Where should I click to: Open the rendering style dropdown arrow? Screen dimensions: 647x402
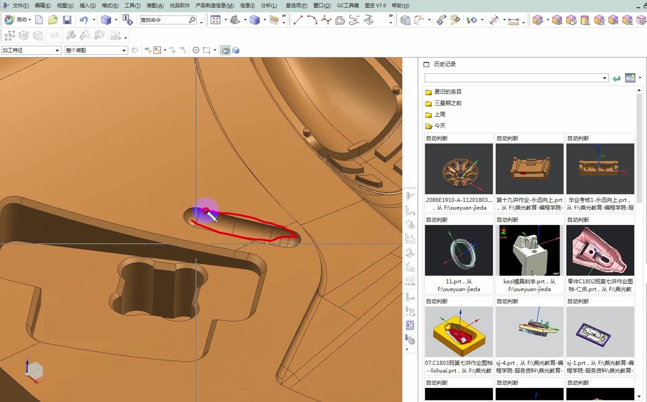tap(264, 20)
